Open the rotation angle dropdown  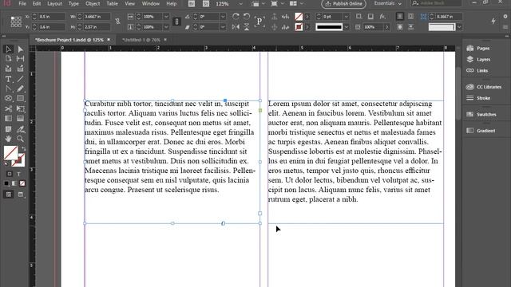(223, 16)
